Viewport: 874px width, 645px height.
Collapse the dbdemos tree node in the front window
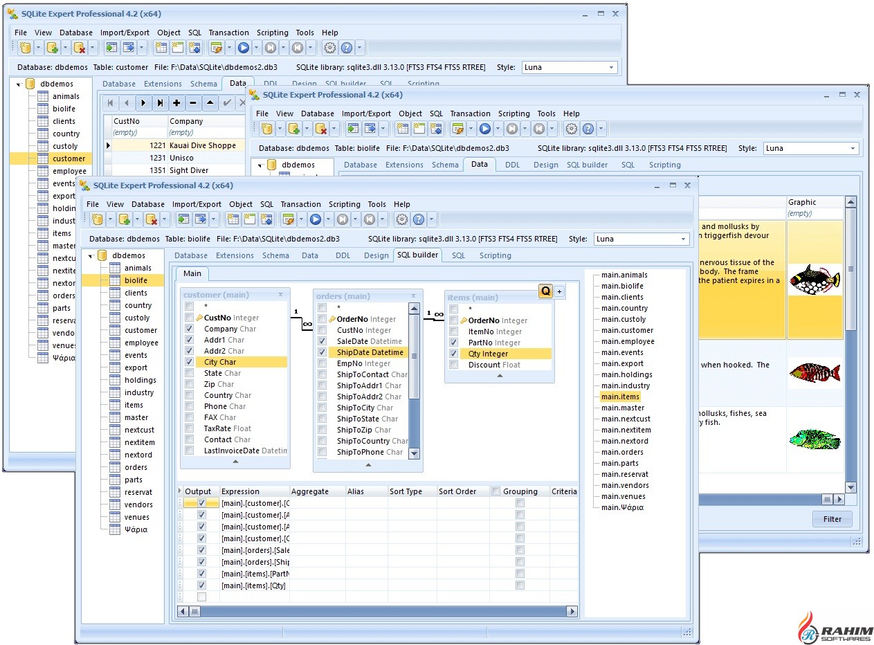tap(91, 256)
